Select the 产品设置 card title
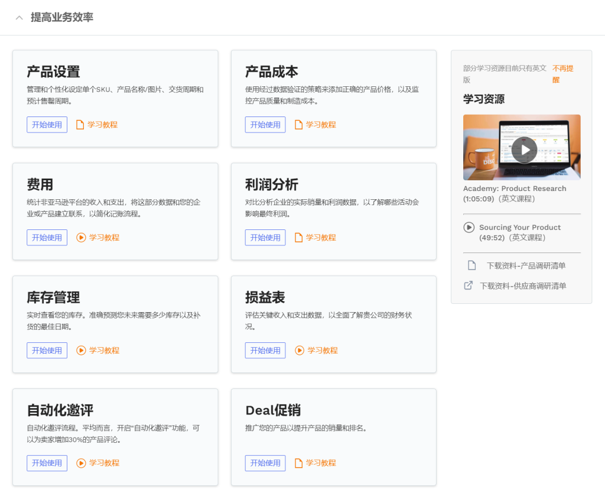The image size is (605, 499). (53, 72)
